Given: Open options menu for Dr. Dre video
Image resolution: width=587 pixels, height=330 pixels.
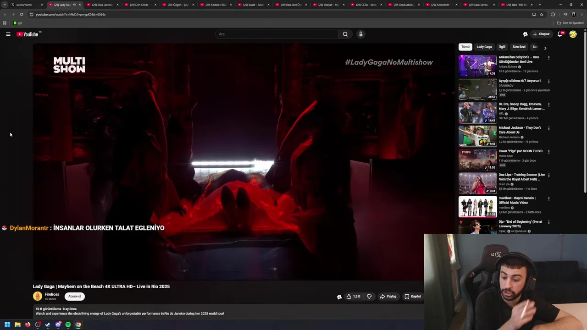Looking at the screenshot, I should click(548, 105).
